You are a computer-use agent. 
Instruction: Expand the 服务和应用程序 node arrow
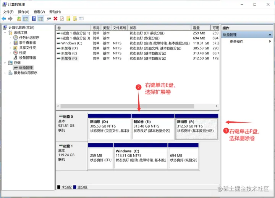pyautogui.click(x=5, y=73)
